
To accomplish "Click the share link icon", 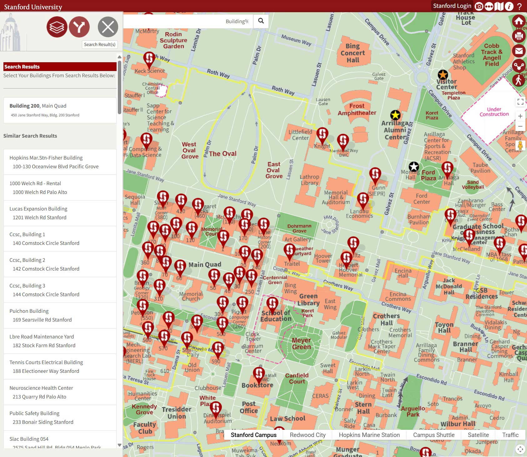I will (519, 66).
